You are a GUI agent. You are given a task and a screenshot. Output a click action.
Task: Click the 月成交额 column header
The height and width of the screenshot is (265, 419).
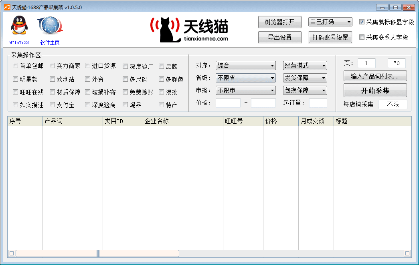[x=316, y=121]
